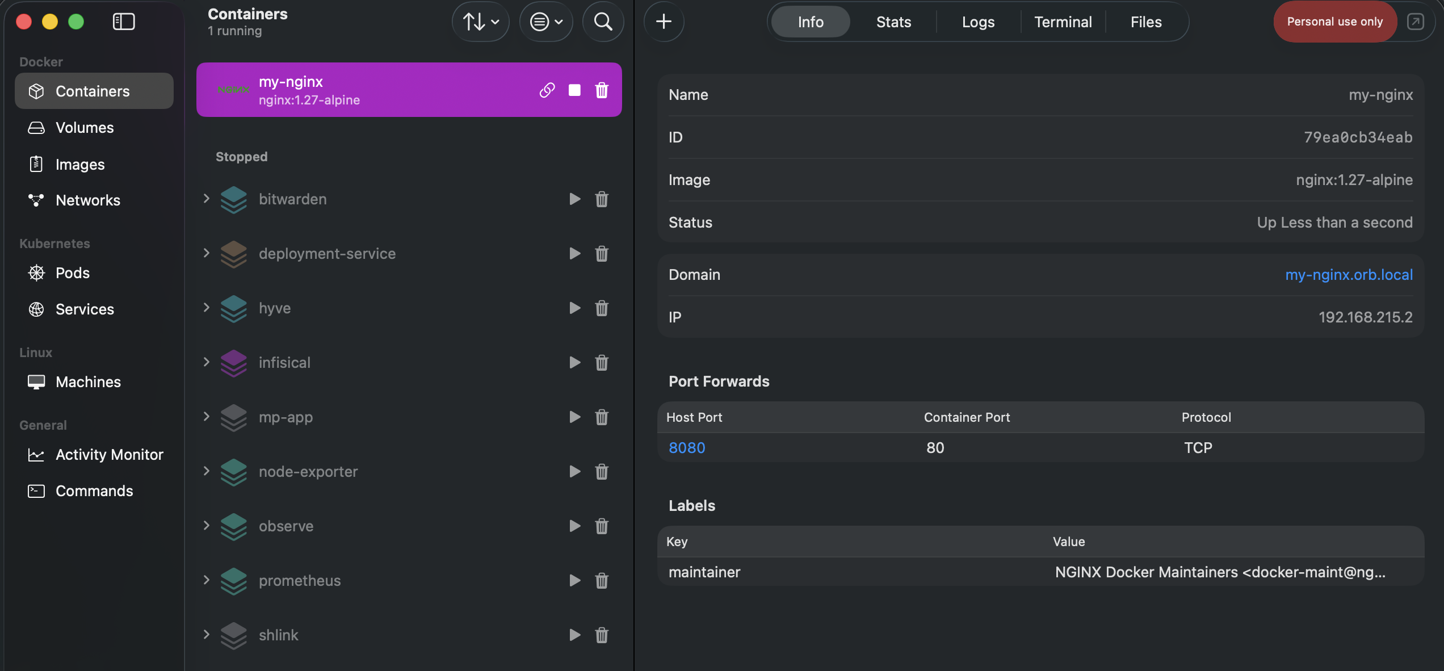The height and width of the screenshot is (671, 1444).
Task: Delete the prometheus container group
Action: click(602, 581)
